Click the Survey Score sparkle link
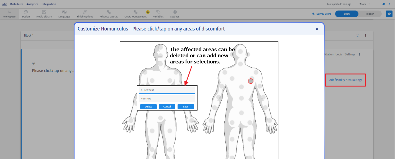The image size is (395, 159). tap(321, 14)
